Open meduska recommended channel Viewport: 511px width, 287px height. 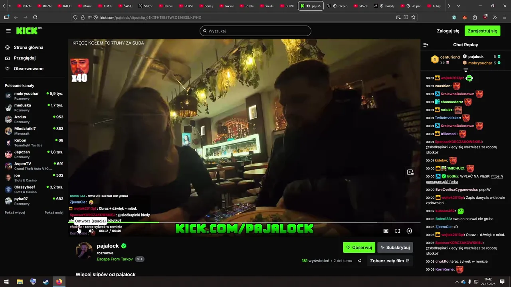(34, 108)
